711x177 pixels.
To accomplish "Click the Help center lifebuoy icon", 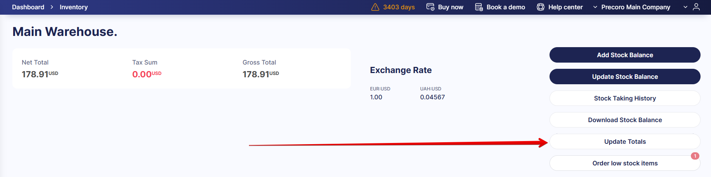I will [541, 7].
